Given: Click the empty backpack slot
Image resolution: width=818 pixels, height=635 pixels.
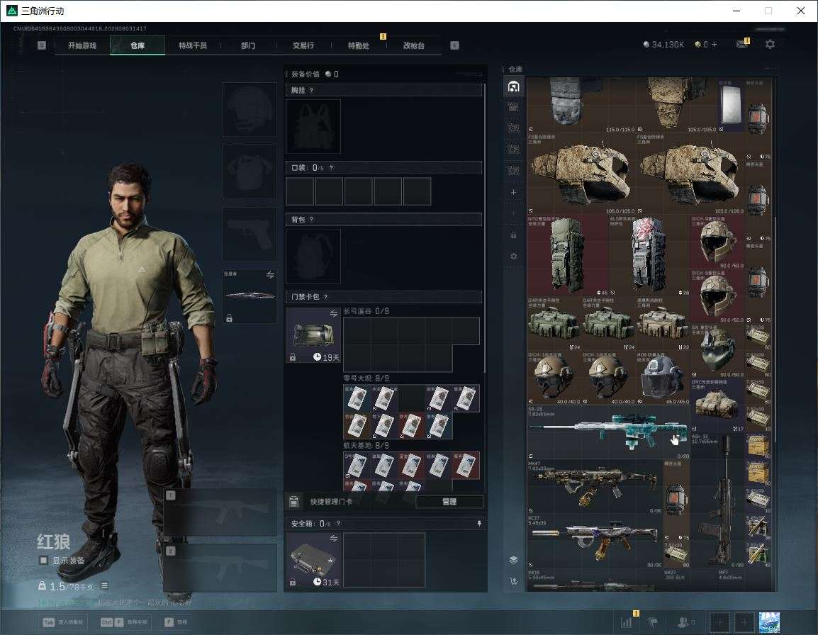Looking at the screenshot, I should [313, 256].
